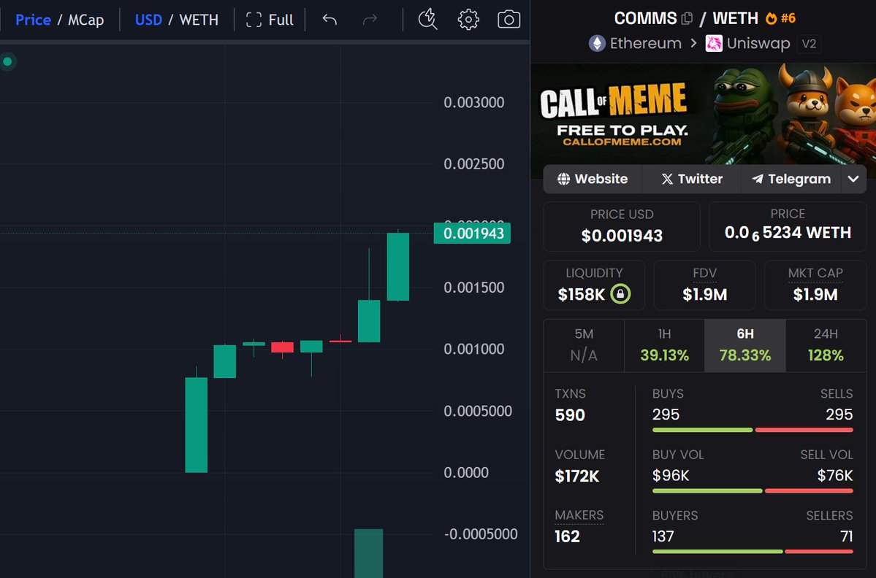Screen dimensions: 876x578
Task: Click the Uniswap unicorn logo
Action: click(713, 43)
